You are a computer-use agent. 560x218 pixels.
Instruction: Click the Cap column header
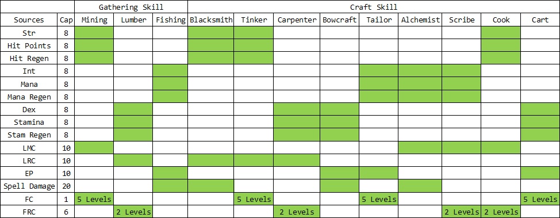pyautogui.click(x=66, y=20)
